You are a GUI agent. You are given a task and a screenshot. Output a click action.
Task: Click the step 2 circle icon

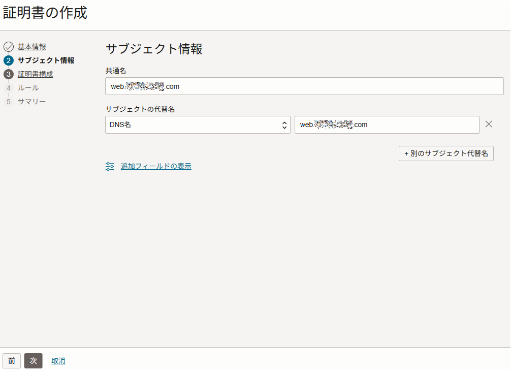pyautogui.click(x=9, y=61)
